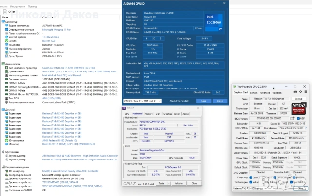Click the Microsoft Windows 11 Pro link

57,30
